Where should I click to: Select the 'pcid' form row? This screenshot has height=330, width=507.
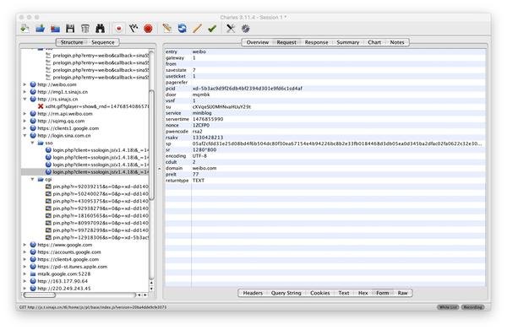(325, 88)
